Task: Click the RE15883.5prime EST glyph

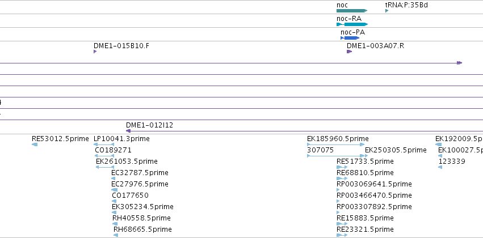Action: [342, 224]
